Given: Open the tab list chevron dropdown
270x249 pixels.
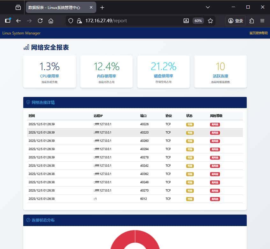Looking at the screenshot, I should (208, 7).
